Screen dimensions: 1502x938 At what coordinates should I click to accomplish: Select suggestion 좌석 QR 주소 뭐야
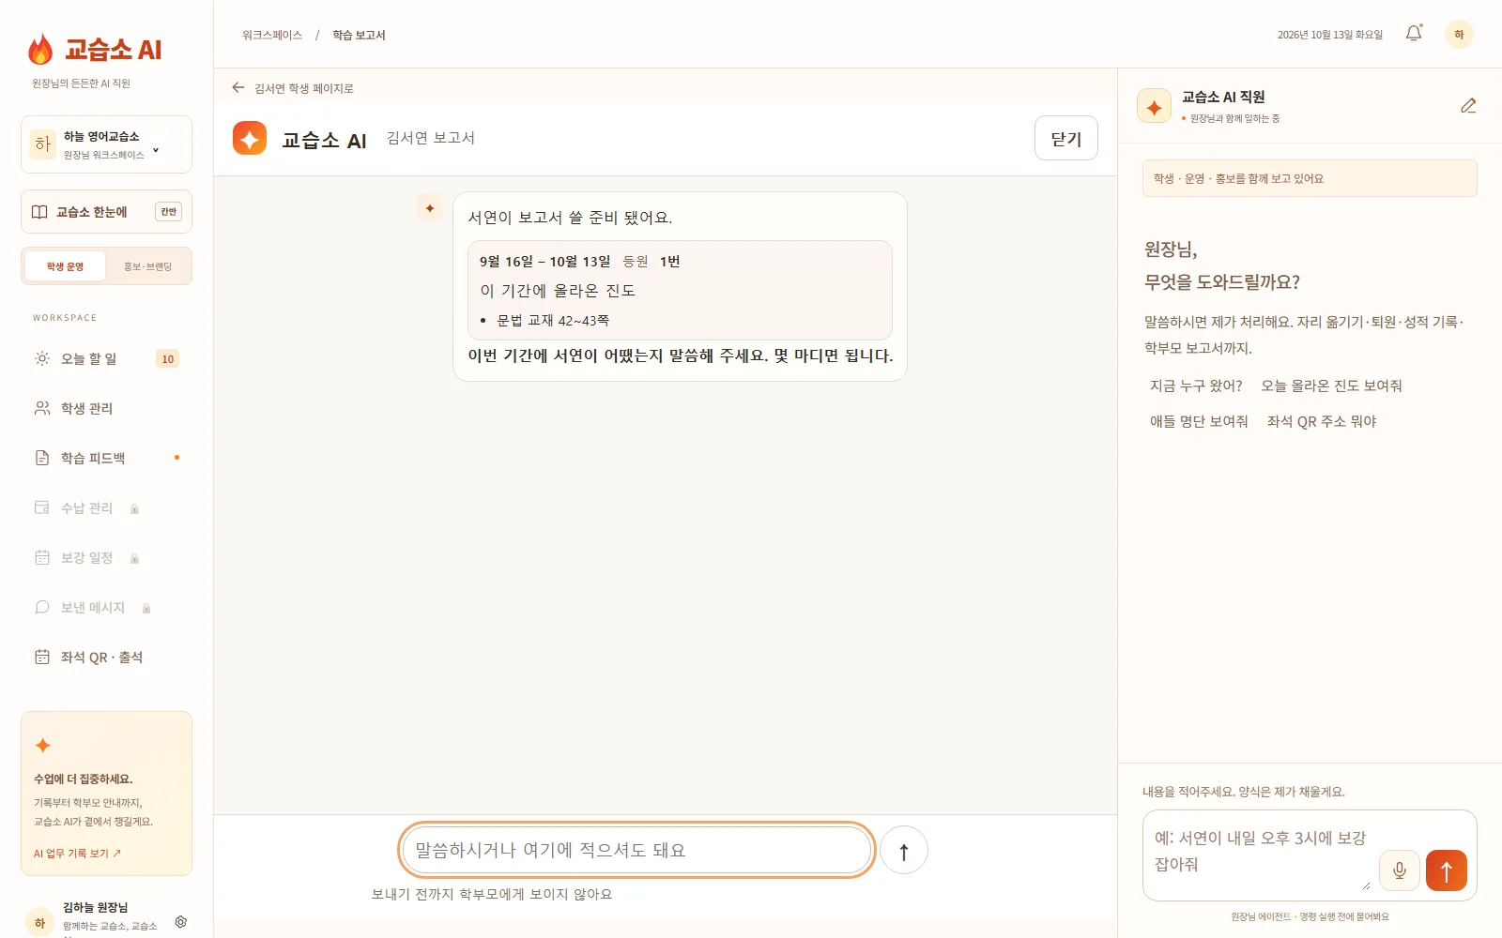[x=1322, y=421]
